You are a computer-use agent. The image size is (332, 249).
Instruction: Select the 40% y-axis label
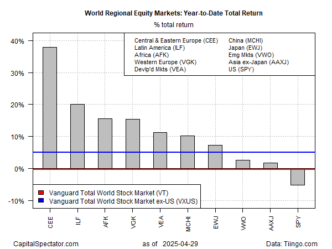click(17, 41)
